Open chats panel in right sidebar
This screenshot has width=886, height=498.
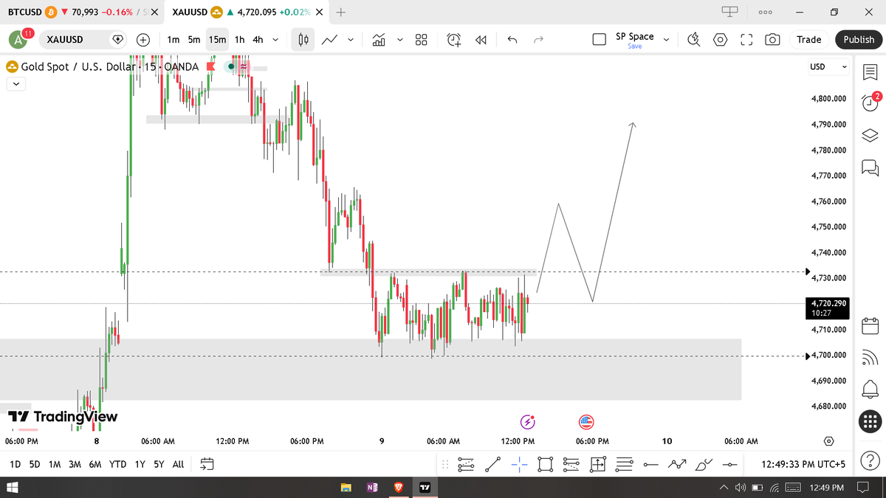870,168
